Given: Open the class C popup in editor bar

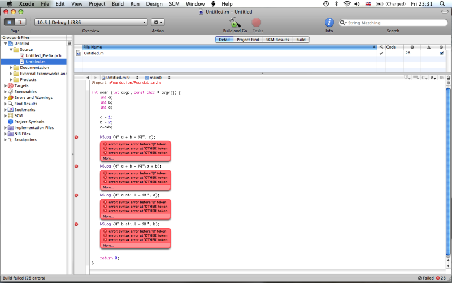Looking at the screenshot, I should pyautogui.click(x=425, y=78).
